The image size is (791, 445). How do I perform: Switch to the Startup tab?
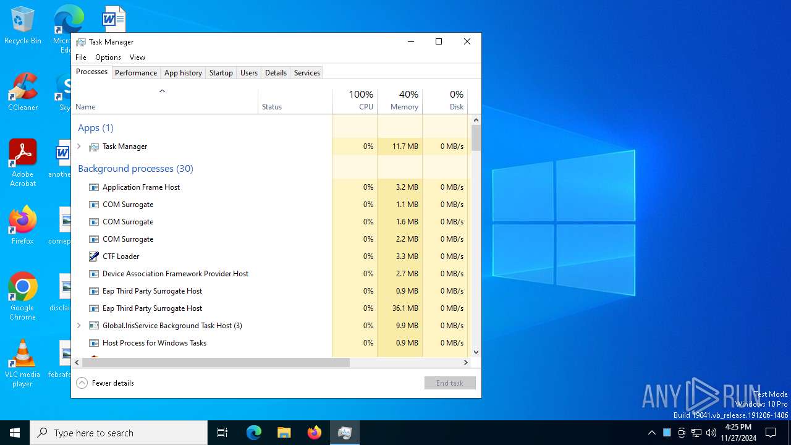click(221, 73)
